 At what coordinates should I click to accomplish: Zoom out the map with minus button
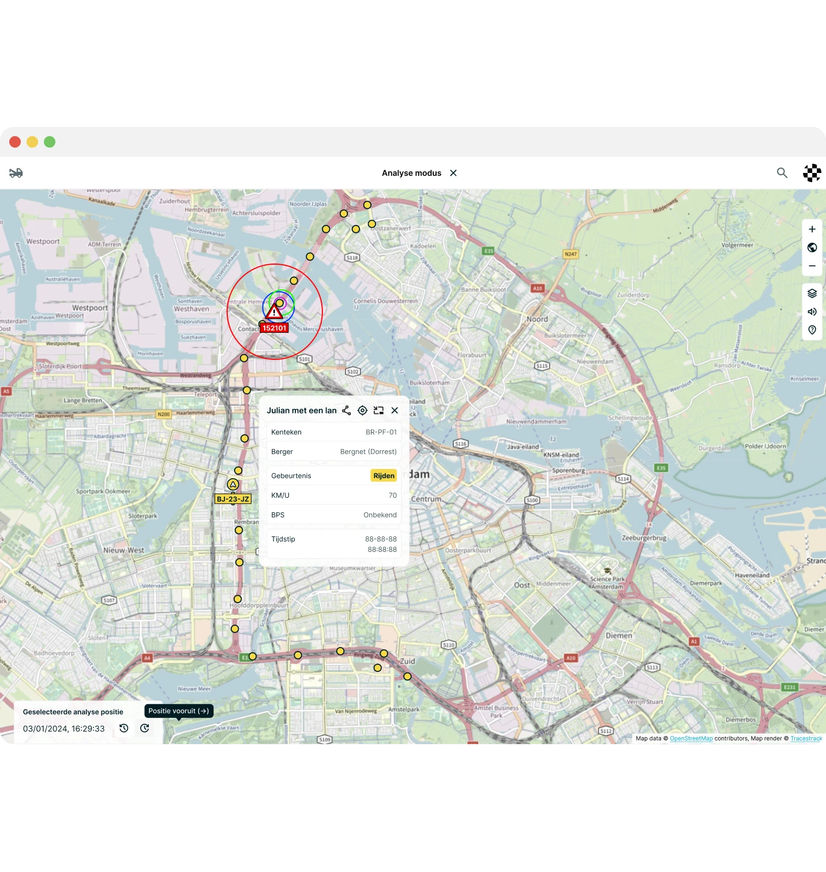(x=812, y=266)
